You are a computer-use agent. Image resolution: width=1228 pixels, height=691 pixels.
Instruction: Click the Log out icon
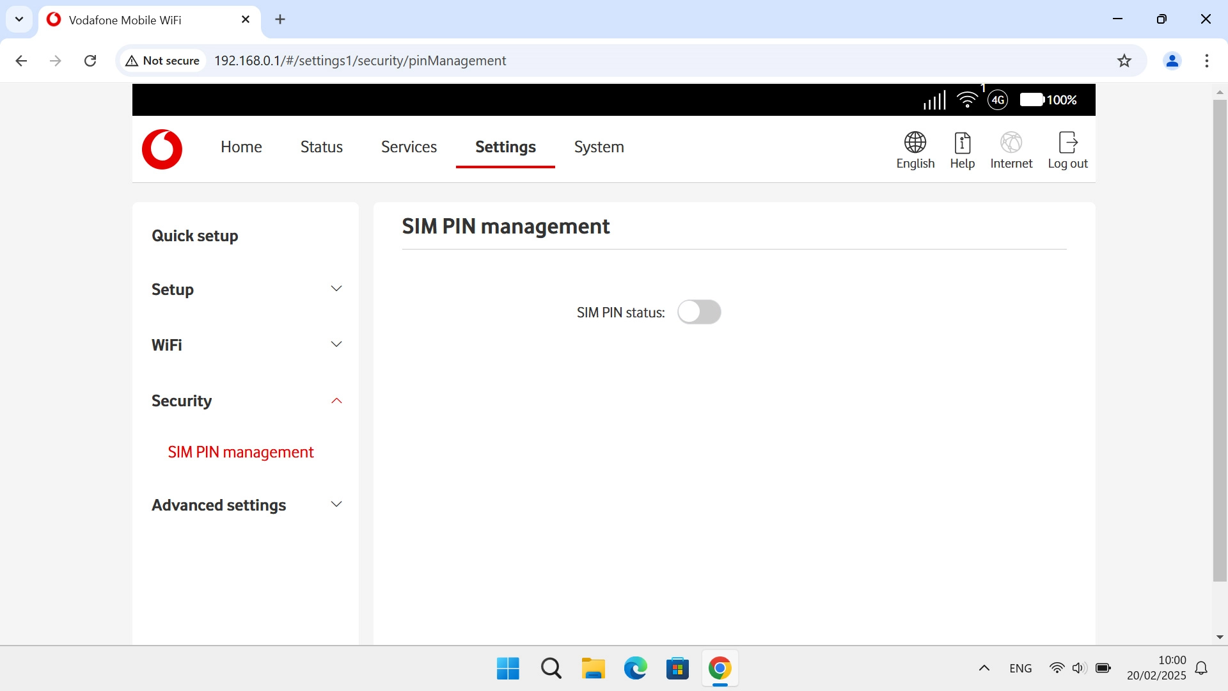pyautogui.click(x=1067, y=143)
